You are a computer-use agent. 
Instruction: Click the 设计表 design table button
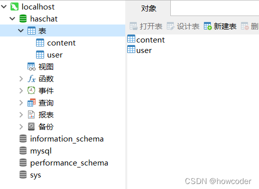pyautogui.click(x=183, y=26)
